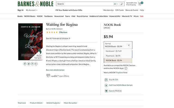Click the Save to Wishlist heart icon
174x108 pixels.
106,91
